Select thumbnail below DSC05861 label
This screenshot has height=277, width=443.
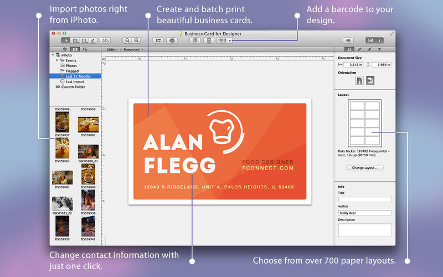point(88,151)
